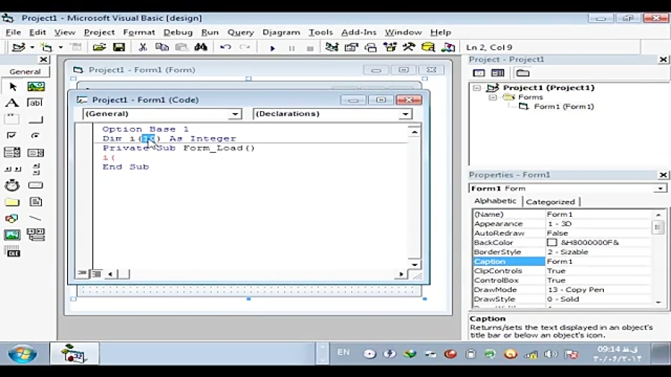Open the (General) object dropdown
This screenshot has height=377, width=671.
tap(163, 114)
